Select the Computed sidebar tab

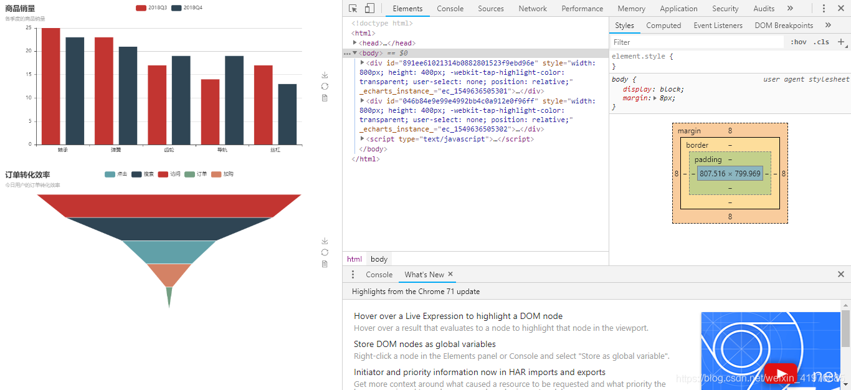[663, 26]
